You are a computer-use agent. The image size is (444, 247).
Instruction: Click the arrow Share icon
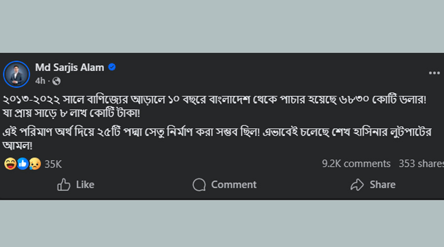[x=357, y=185]
